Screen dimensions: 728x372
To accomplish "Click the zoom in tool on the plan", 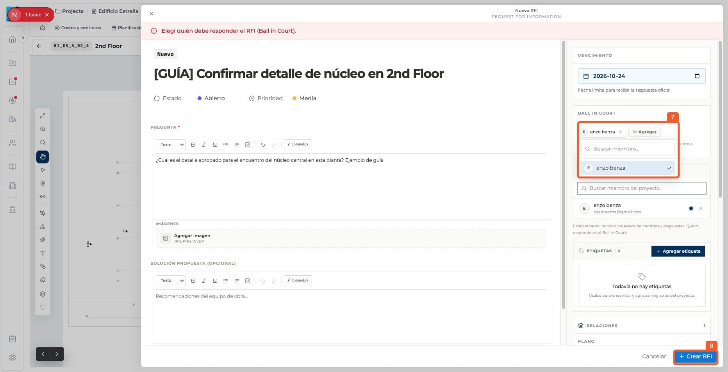I will click(x=43, y=129).
